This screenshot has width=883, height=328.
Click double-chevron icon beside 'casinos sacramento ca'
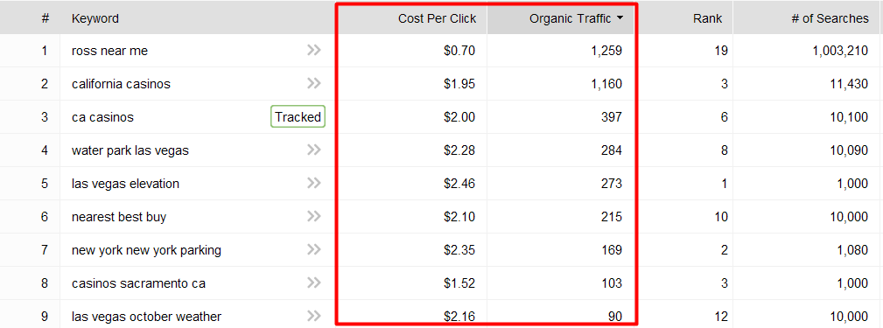click(313, 283)
